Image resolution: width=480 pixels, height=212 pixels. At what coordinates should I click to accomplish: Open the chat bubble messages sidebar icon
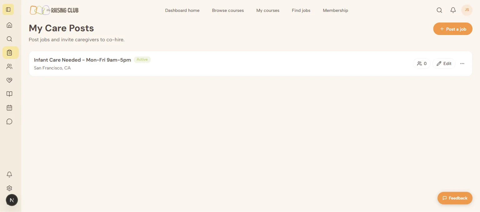(9, 121)
